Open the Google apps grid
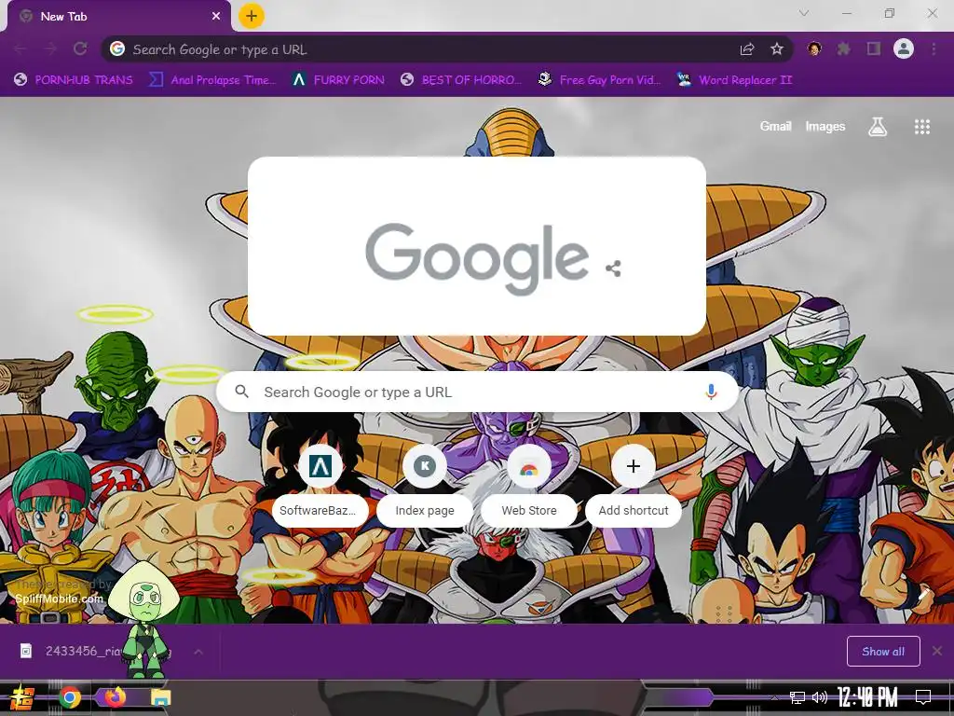The width and height of the screenshot is (954, 716). pyautogui.click(x=921, y=127)
